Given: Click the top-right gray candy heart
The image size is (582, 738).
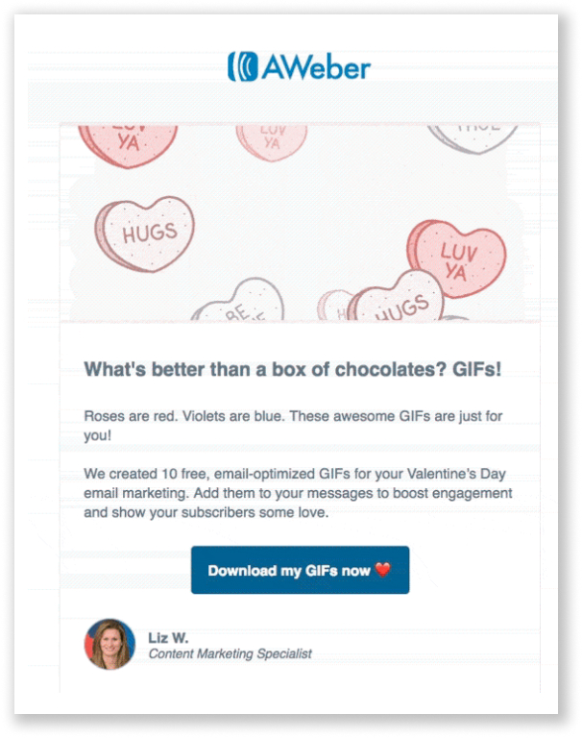Looking at the screenshot, I should (473, 137).
